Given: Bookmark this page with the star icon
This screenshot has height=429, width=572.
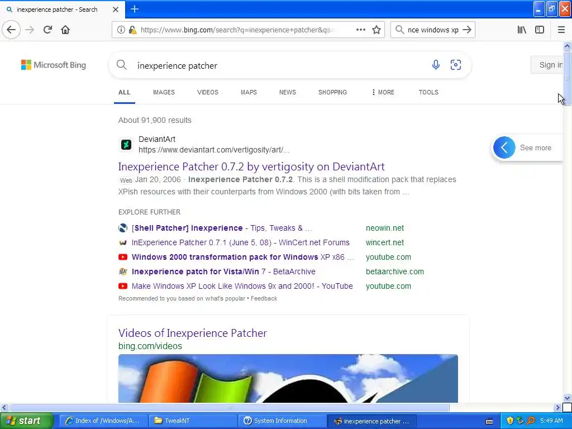Looking at the screenshot, I should point(376,30).
